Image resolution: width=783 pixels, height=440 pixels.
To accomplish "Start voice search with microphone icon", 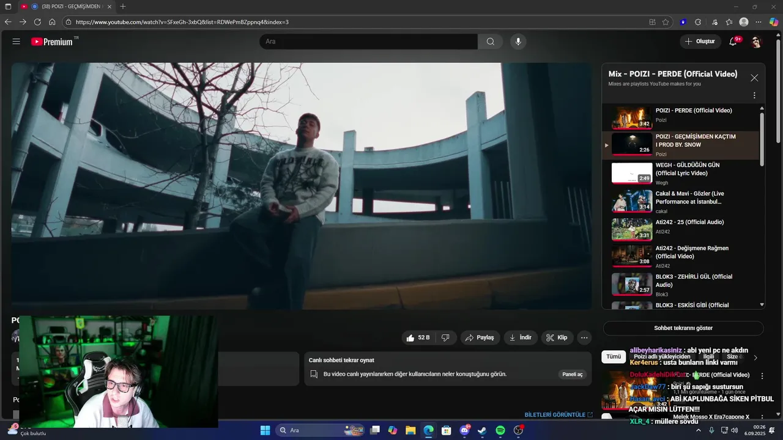I will coord(518,42).
